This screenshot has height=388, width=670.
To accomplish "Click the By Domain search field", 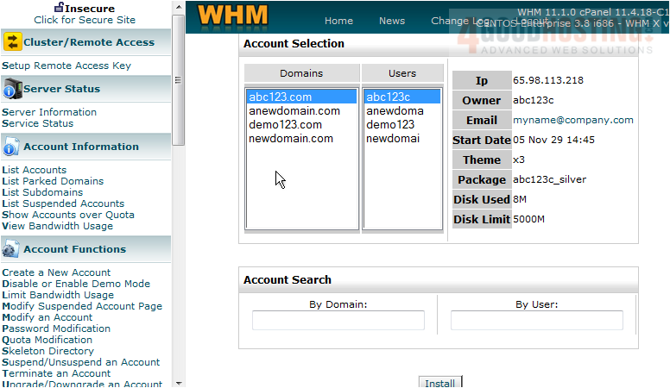I will pos(338,321).
